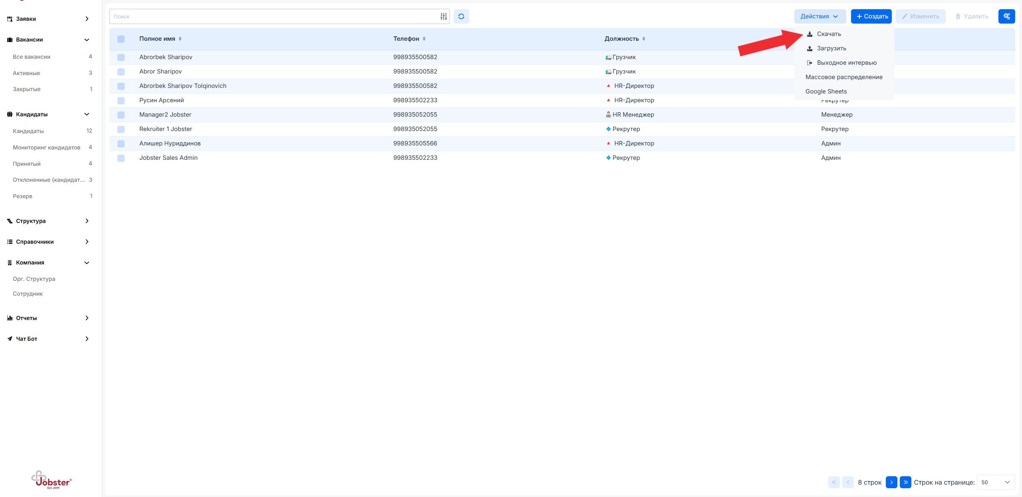Choose Выходное интервью from the actions menu
The height and width of the screenshot is (497, 1022).
(846, 63)
